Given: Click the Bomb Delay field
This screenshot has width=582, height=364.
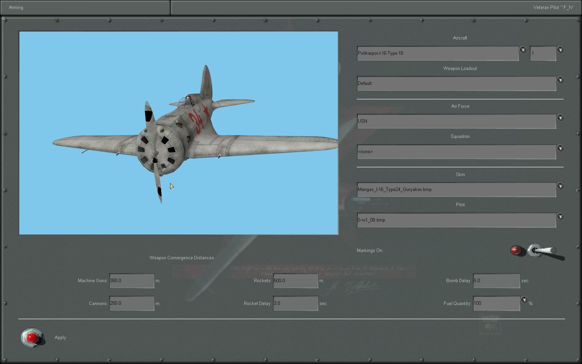Looking at the screenshot, I should pyautogui.click(x=496, y=281).
